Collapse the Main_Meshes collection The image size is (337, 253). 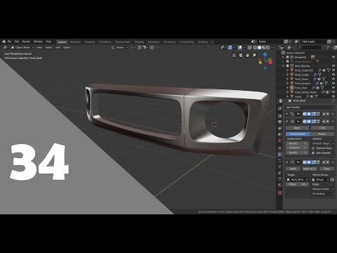pos(283,66)
